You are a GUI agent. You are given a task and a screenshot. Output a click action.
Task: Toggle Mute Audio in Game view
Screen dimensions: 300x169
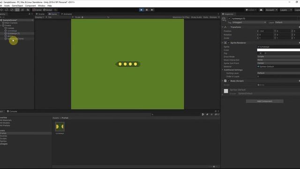196,17
